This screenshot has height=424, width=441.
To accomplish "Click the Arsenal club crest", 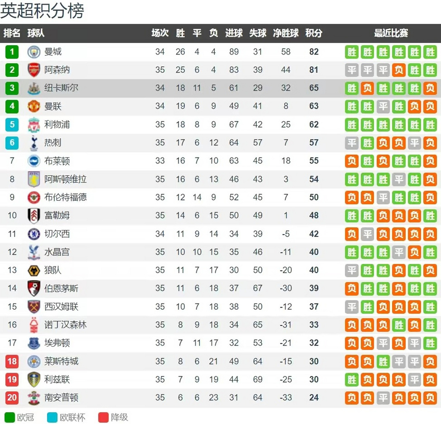I will pos(34,70).
